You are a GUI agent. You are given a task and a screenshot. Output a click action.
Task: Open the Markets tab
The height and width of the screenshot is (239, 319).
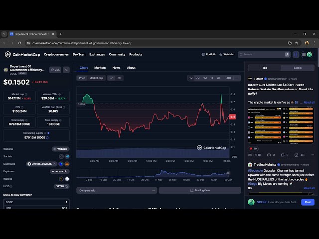click(100, 68)
